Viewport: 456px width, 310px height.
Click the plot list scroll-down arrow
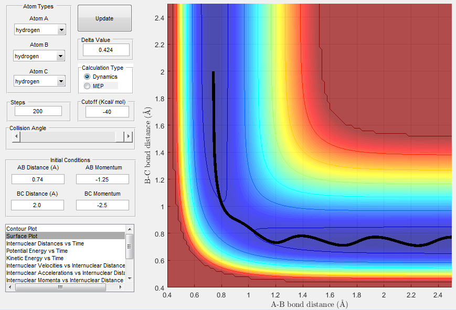[x=130, y=279]
